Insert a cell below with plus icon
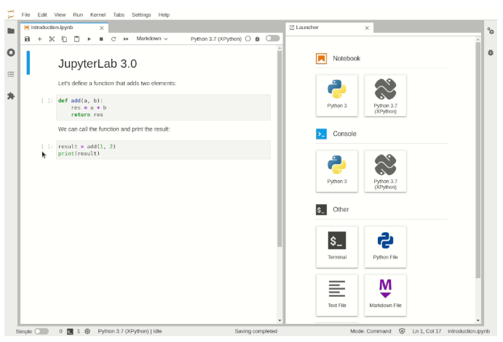 (x=39, y=38)
